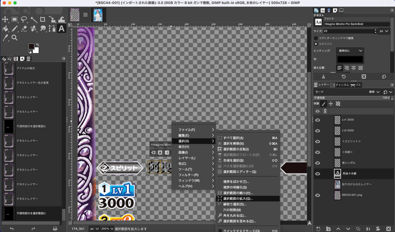Select the Crop tool
The height and width of the screenshot is (232, 395).
[x=42, y=19]
